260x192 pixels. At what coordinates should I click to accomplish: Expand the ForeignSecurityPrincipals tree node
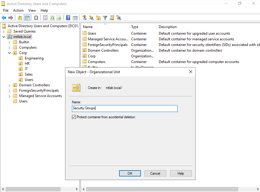[10, 91]
